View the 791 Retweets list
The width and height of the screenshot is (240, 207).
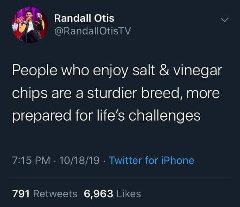pos(45,194)
